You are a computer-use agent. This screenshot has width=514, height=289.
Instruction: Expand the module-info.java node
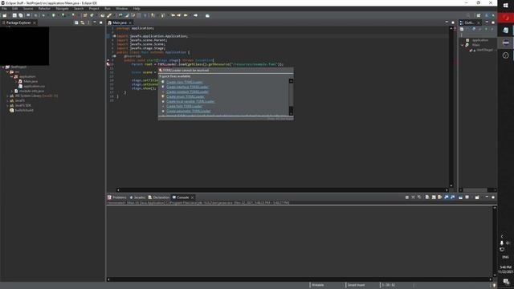[12, 91]
